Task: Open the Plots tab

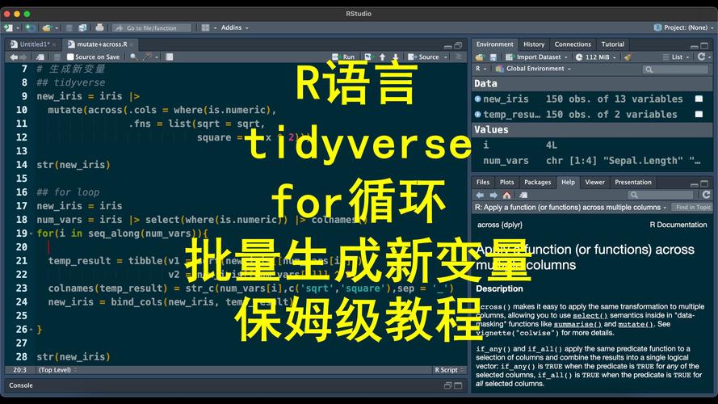Action: pyautogui.click(x=506, y=183)
